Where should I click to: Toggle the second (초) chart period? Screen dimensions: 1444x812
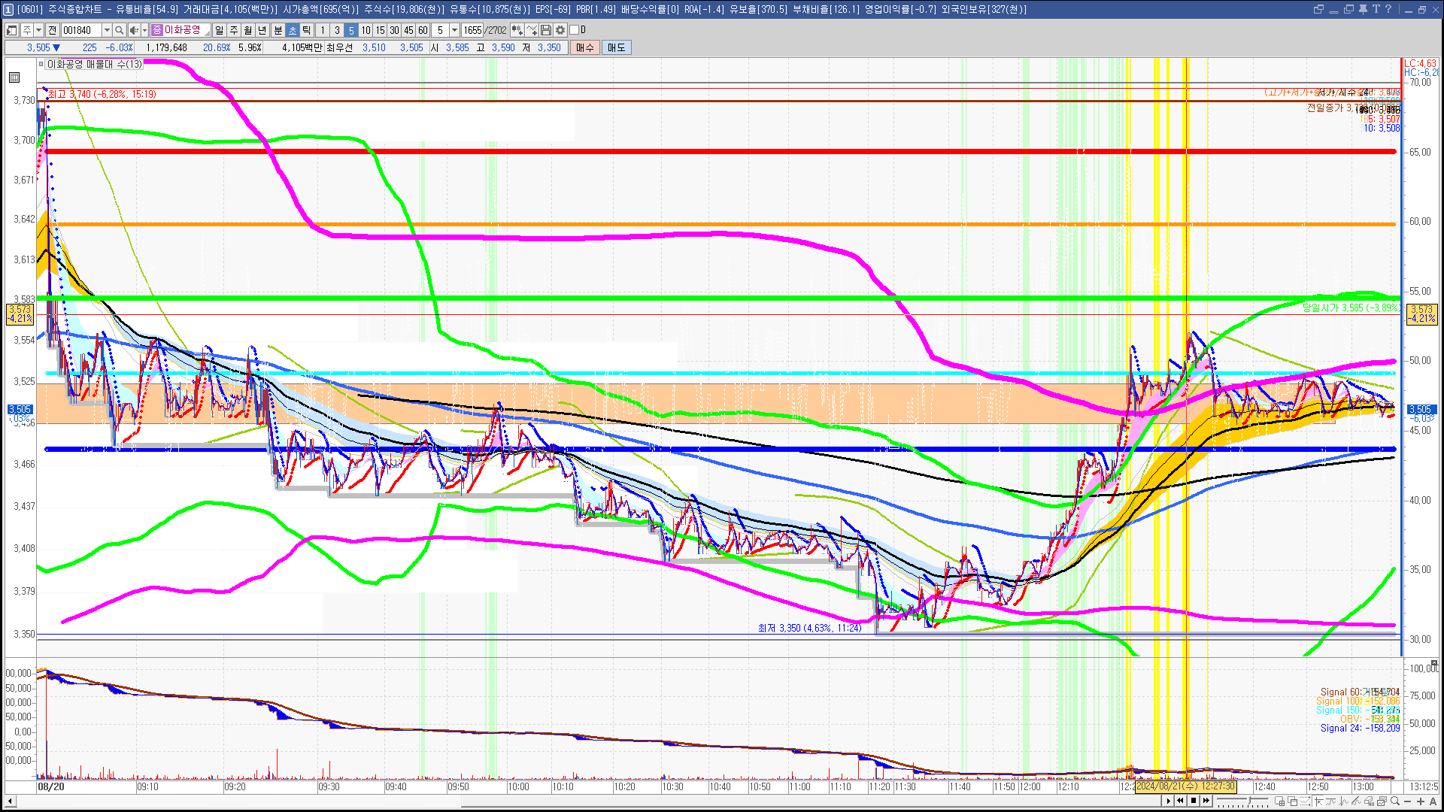[293, 30]
